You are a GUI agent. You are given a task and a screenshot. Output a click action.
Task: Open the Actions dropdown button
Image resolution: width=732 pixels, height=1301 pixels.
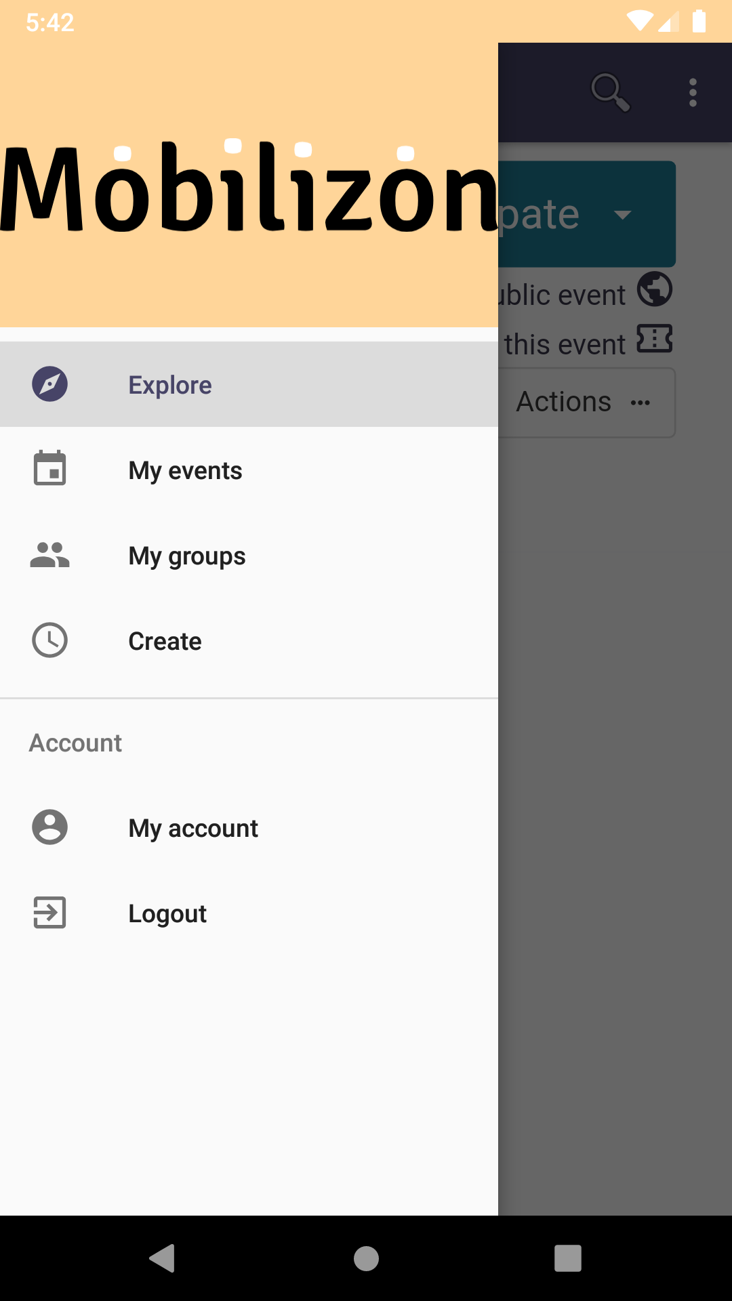pyautogui.click(x=586, y=402)
